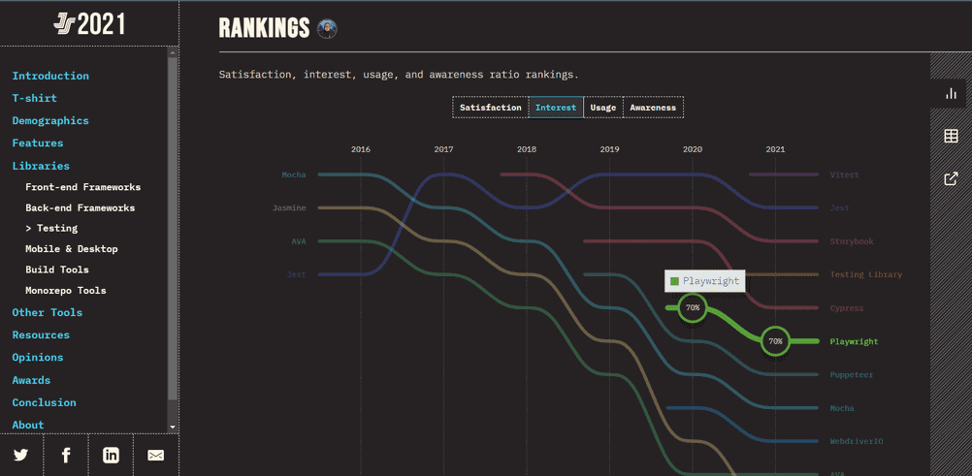The image size is (972, 476).
Task: Click the avatar icon beside Rankings heading
Action: tap(328, 29)
